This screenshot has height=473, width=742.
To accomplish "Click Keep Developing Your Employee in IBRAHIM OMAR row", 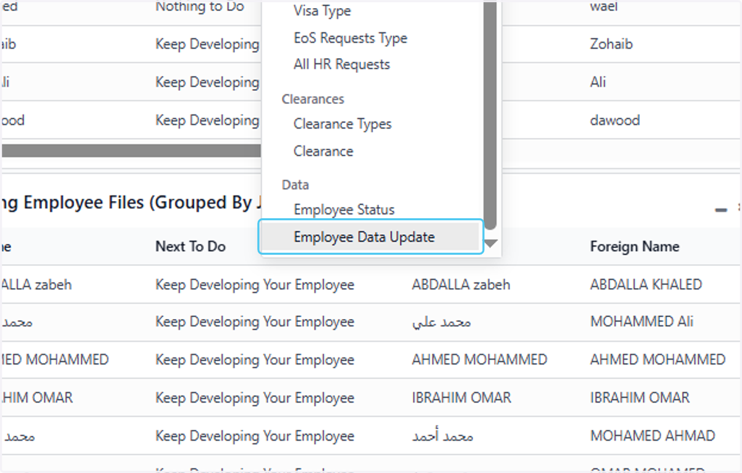I will coord(255,397).
